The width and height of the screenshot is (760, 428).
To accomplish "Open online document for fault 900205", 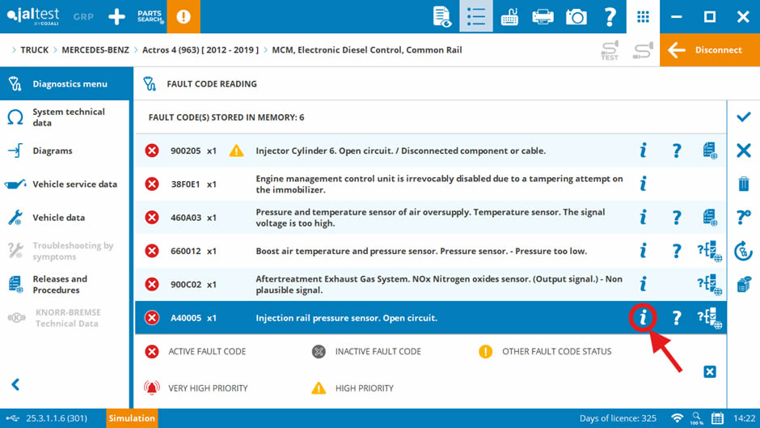I will [x=710, y=150].
